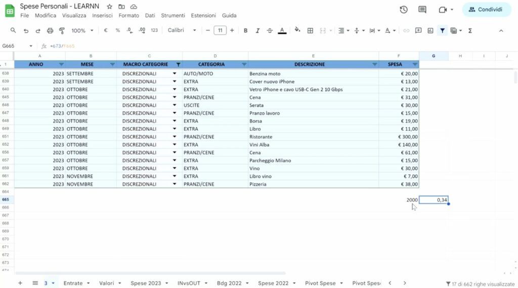The height and width of the screenshot is (288, 518).
Task: Open the Dati menu
Action: (x=150, y=16)
